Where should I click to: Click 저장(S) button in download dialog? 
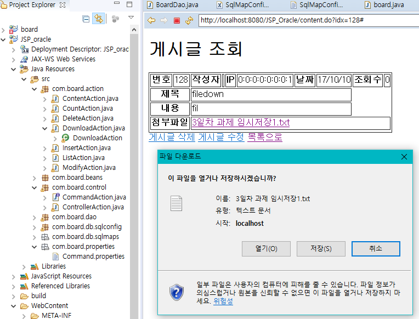click(x=321, y=249)
